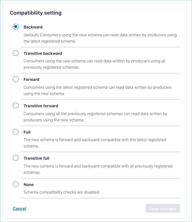This screenshot has height=222, width=192.
Task: Enable the Full compatibility option
Action: tap(16, 131)
